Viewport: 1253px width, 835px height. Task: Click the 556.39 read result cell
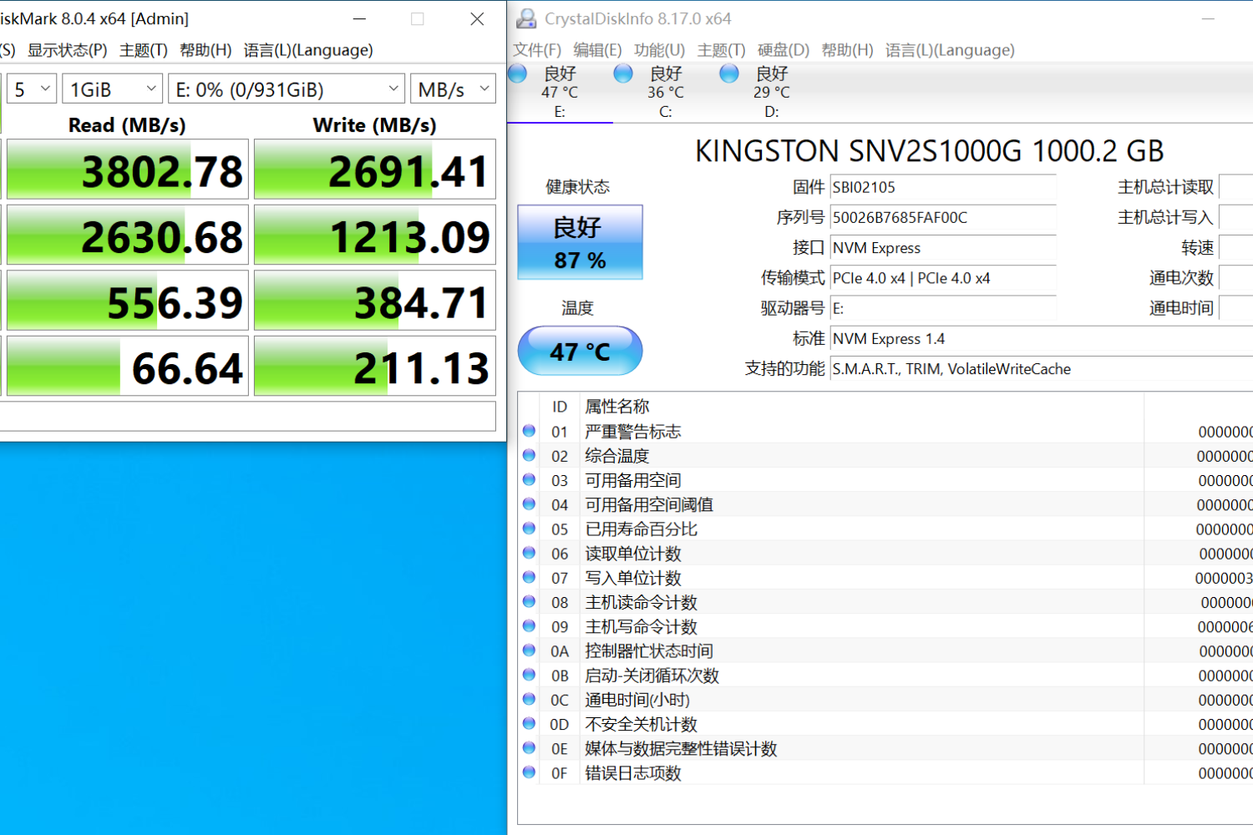[128, 300]
